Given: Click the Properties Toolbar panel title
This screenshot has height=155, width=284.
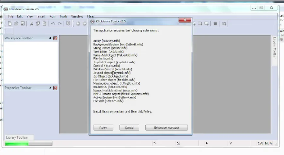Looking at the screenshot, I should [18, 88].
